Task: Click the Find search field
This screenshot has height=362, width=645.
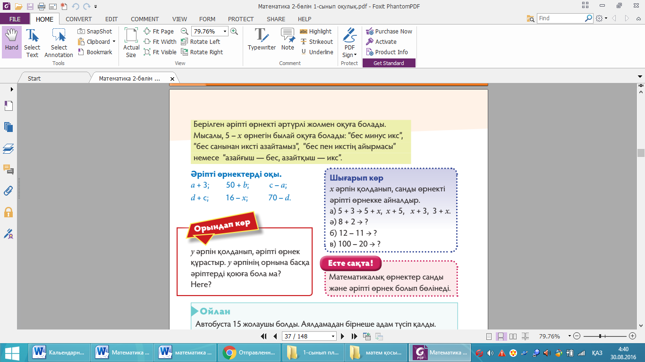Action: coord(561,18)
